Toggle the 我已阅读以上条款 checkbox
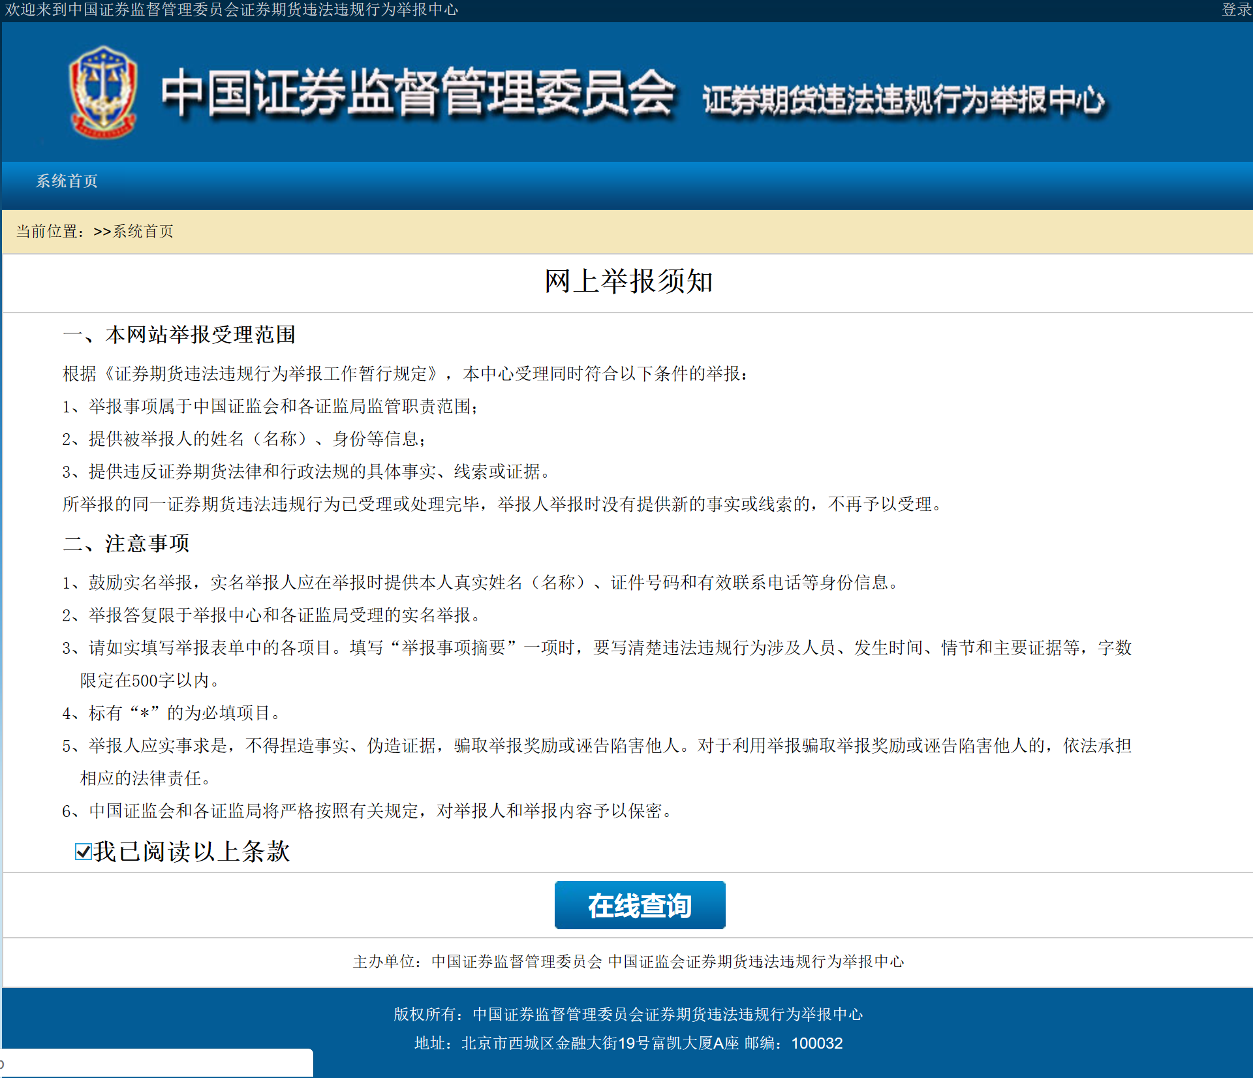 (x=83, y=852)
